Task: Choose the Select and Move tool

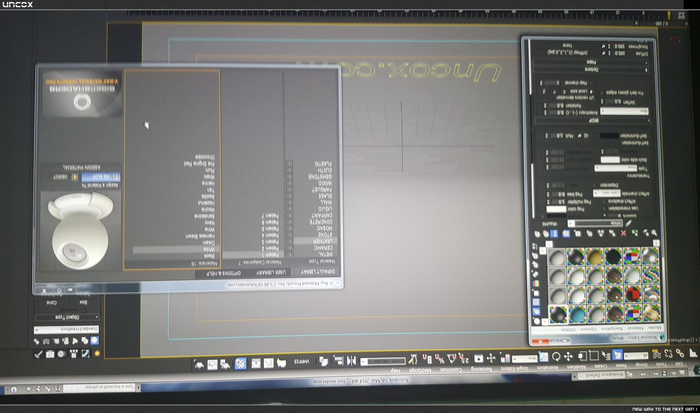Action: coord(568,357)
